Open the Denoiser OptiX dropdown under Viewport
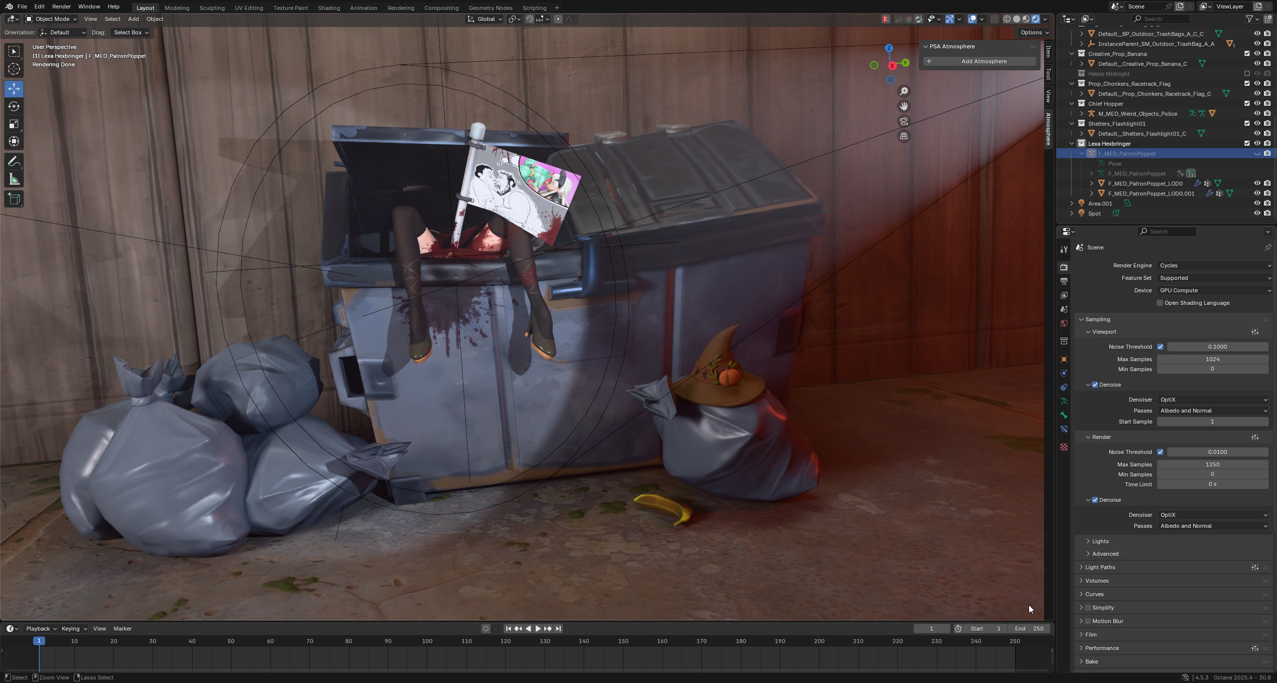 point(1213,400)
